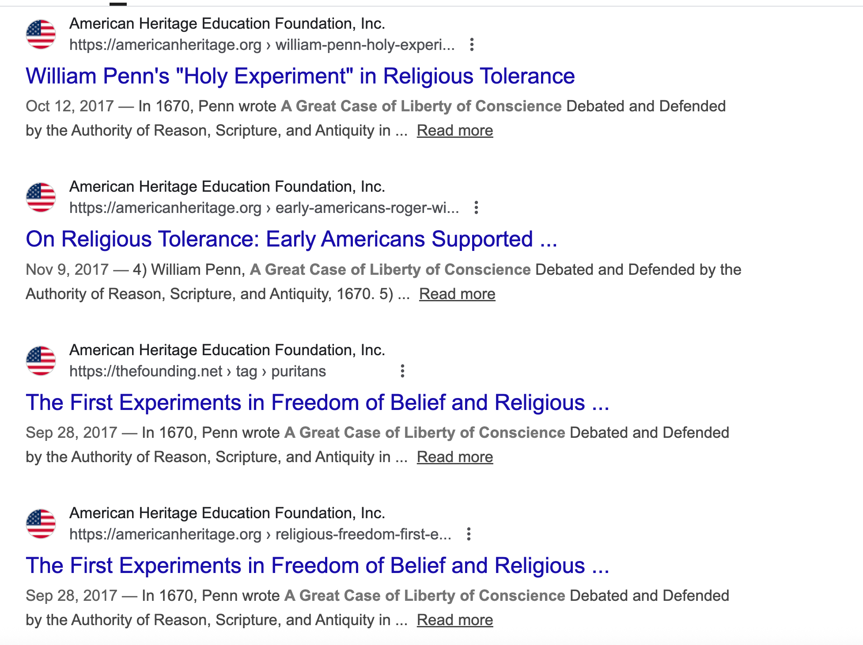The height and width of the screenshot is (645, 863).
Task: Click the thefounding.net › tag › puritans URL
Action: click(197, 371)
